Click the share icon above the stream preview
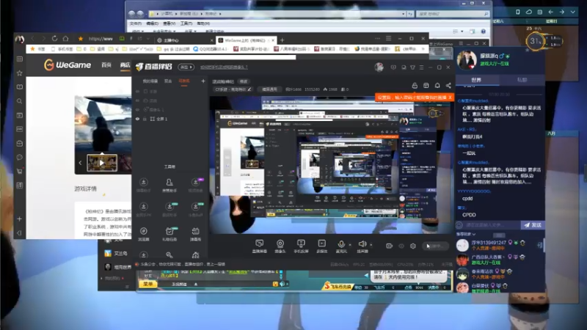Viewport: 587px width, 330px height. pyautogui.click(x=448, y=85)
